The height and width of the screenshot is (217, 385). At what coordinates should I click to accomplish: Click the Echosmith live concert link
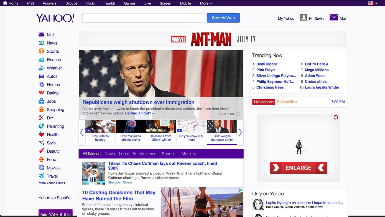pyautogui.click(x=287, y=102)
